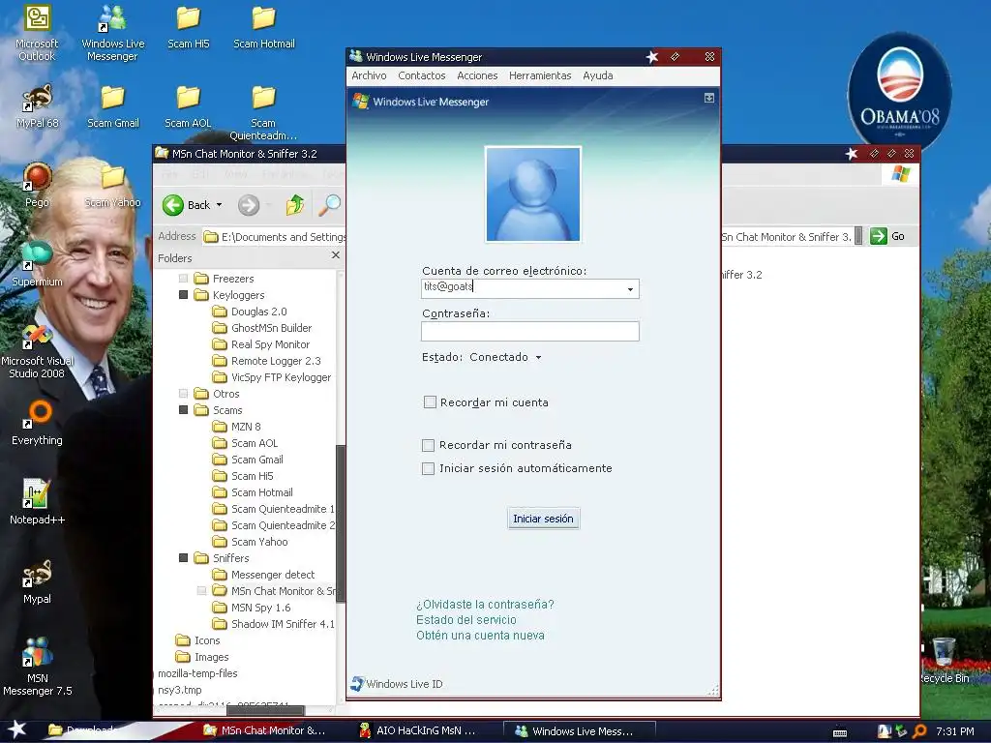The width and height of the screenshot is (991, 743).
Task: Click ¿Olvidaste la contraseña? link
Action: [485, 604]
